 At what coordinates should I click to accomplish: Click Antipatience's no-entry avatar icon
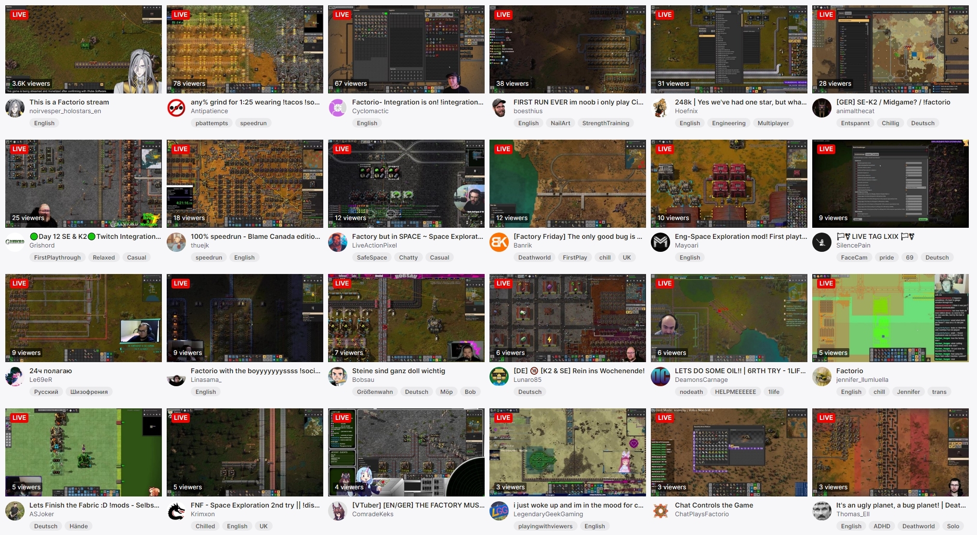(176, 108)
